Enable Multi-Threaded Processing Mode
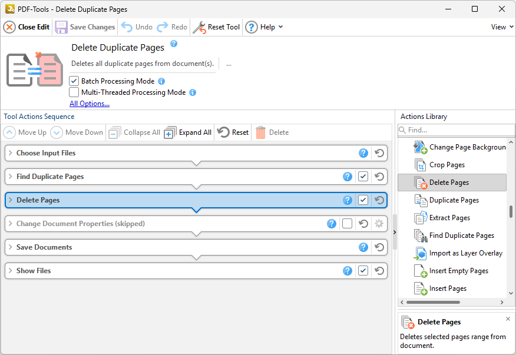This screenshot has height=355, width=516. coord(74,92)
